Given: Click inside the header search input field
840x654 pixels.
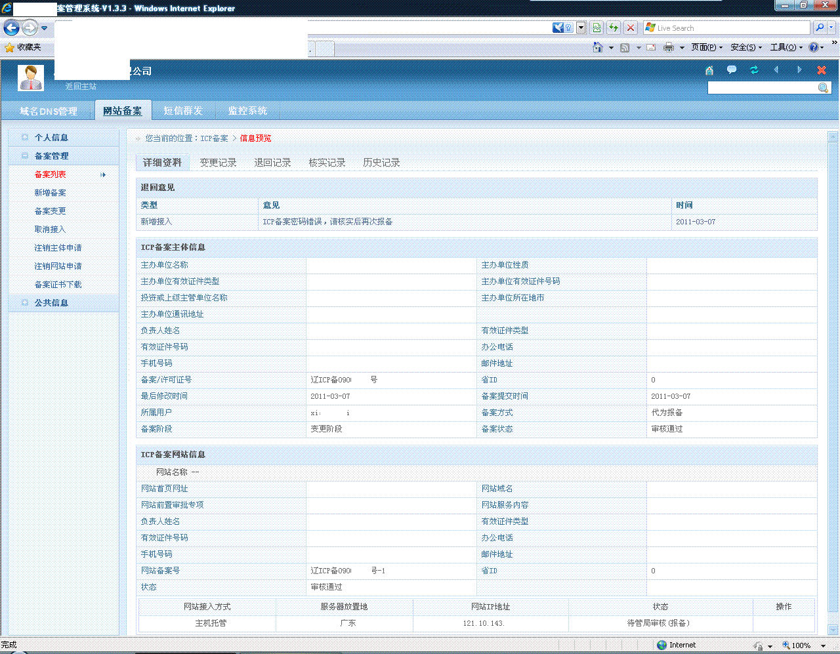Looking at the screenshot, I should point(761,87).
